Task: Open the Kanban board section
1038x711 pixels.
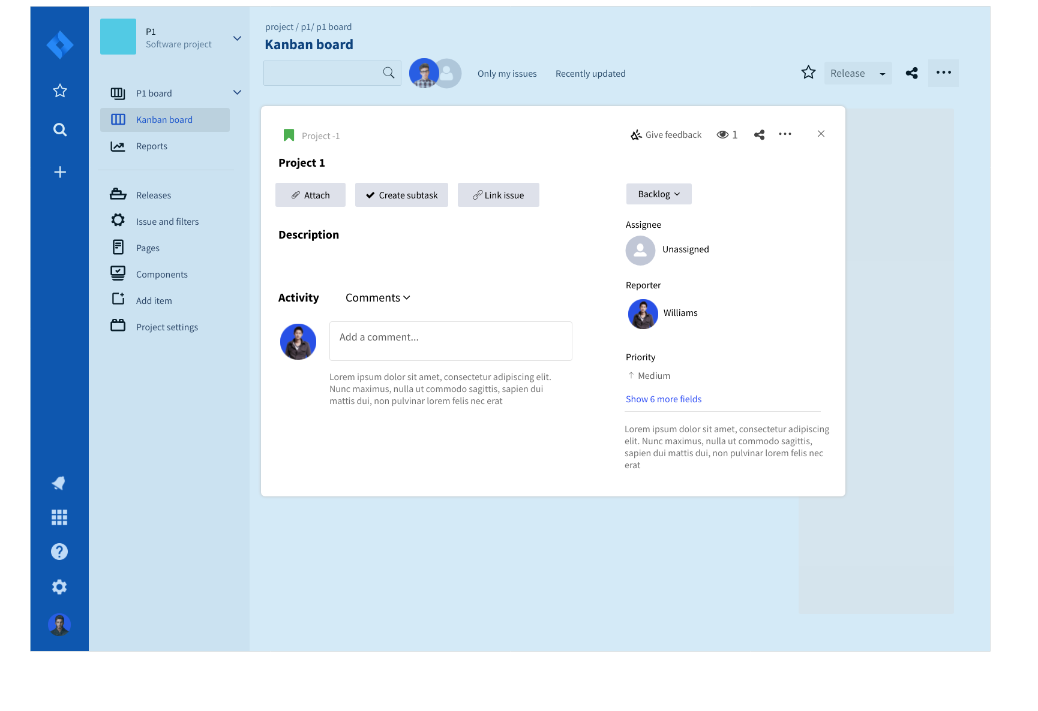Action: click(164, 119)
